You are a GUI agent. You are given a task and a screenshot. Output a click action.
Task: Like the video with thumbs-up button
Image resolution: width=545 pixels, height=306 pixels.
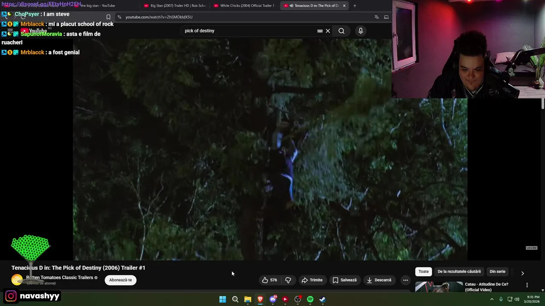coord(270,280)
